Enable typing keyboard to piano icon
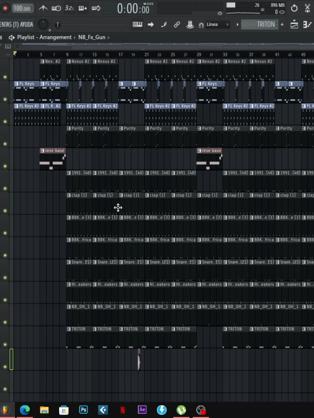 pos(137,24)
